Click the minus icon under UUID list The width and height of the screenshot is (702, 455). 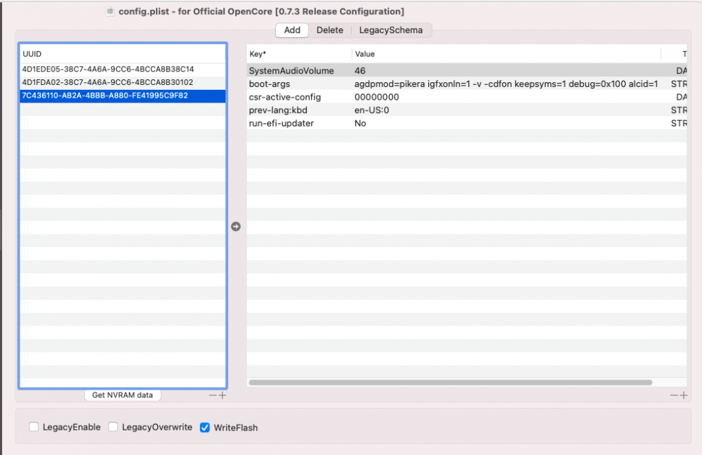click(212, 395)
